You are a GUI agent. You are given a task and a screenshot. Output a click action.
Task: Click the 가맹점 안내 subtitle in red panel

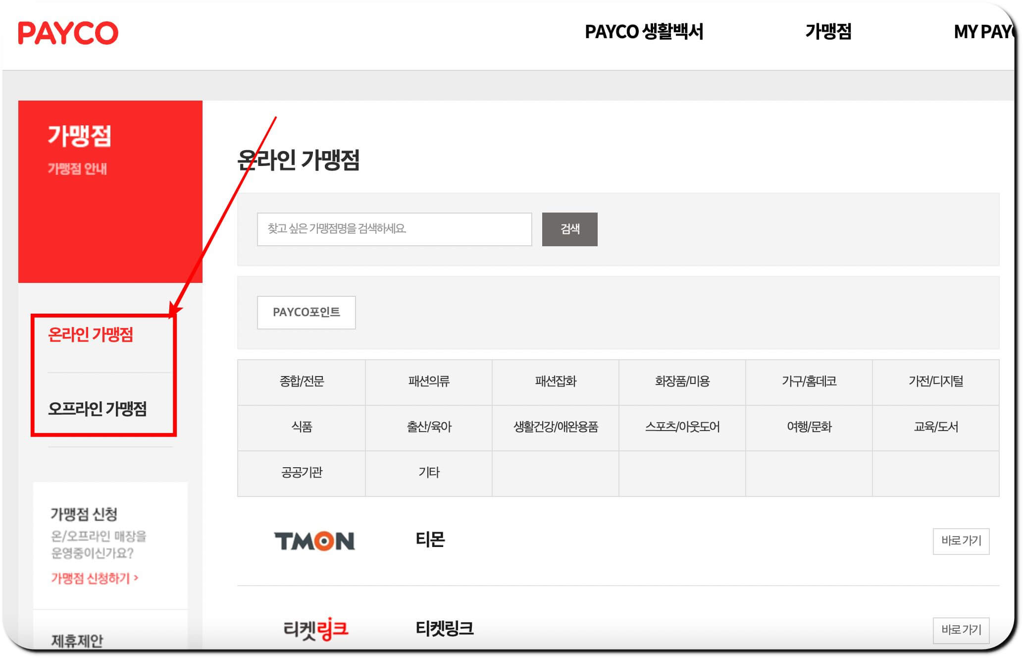77,169
